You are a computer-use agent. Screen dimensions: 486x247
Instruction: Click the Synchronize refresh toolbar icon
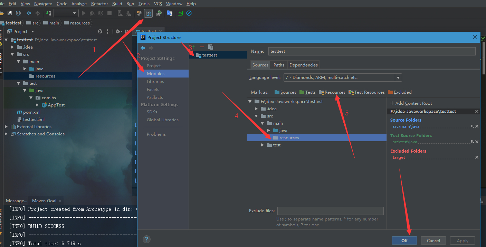pyautogui.click(x=18, y=13)
